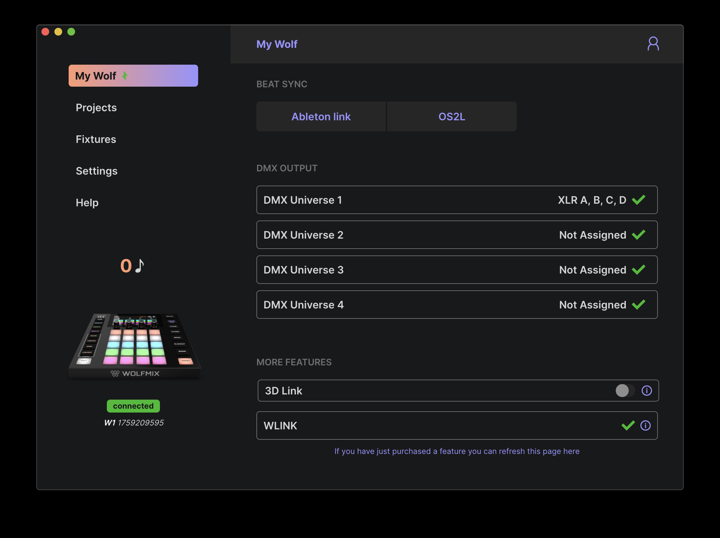Enable OS2L beat sync

(x=452, y=116)
